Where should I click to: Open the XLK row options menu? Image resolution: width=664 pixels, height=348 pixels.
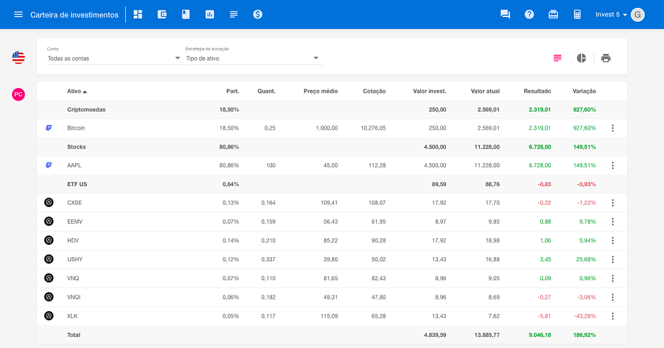613,316
